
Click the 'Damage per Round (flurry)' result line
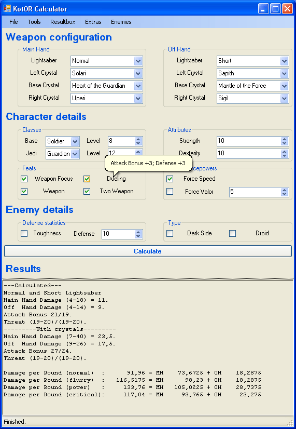[x=132, y=380]
